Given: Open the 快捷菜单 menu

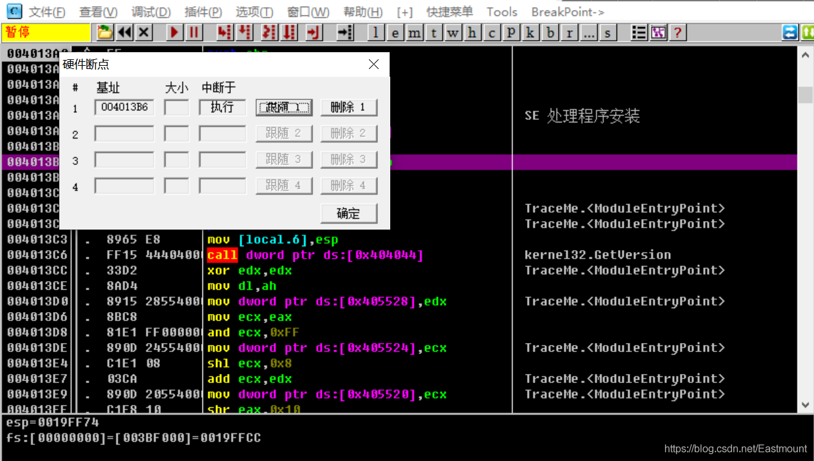Looking at the screenshot, I should click(x=450, y=12).
